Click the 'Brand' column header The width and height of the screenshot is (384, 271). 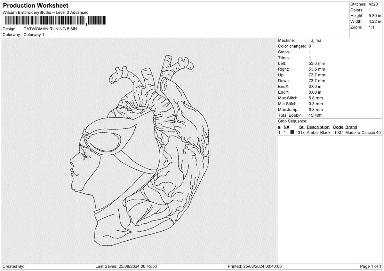point(351,127)
